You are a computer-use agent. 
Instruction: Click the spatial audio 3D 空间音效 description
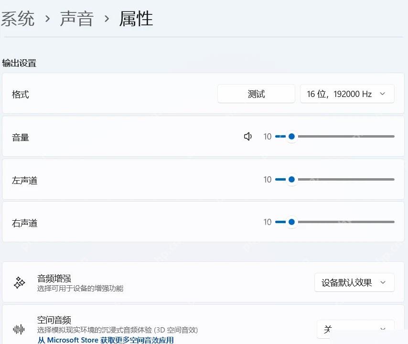tap(118, 330)
